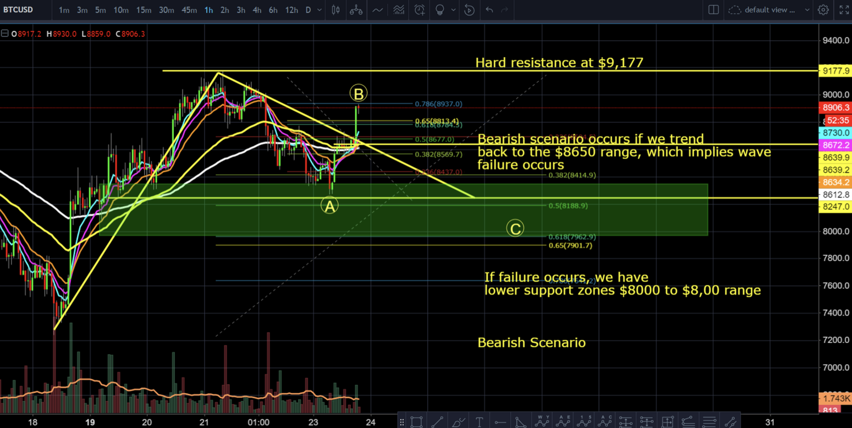The image size is (852, 428).
Task: Select the 'Bearish Scenario' text annotation
Action: point(532,343)
